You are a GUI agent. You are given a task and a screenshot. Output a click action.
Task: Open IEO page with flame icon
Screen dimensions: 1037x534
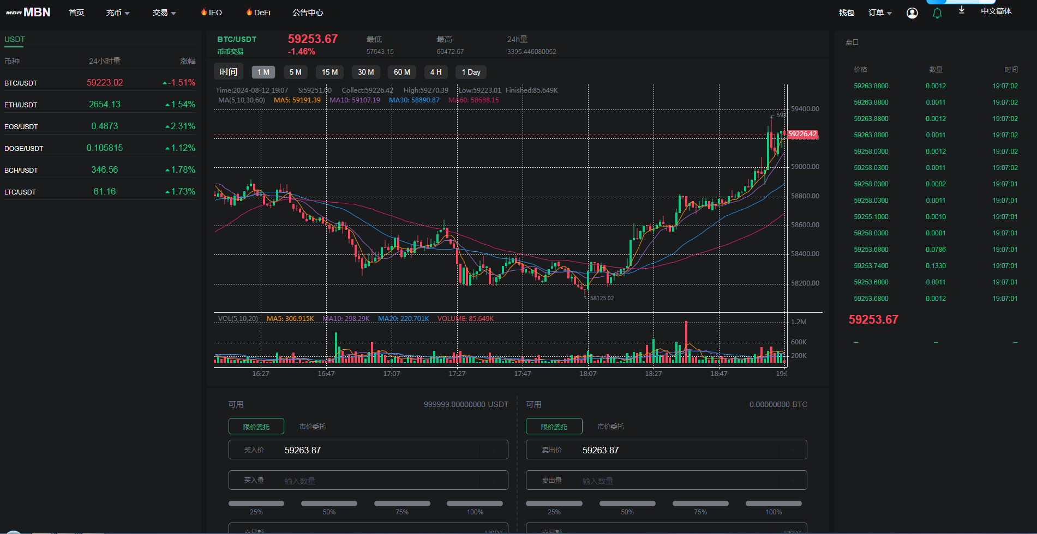[x=212, y=13]
